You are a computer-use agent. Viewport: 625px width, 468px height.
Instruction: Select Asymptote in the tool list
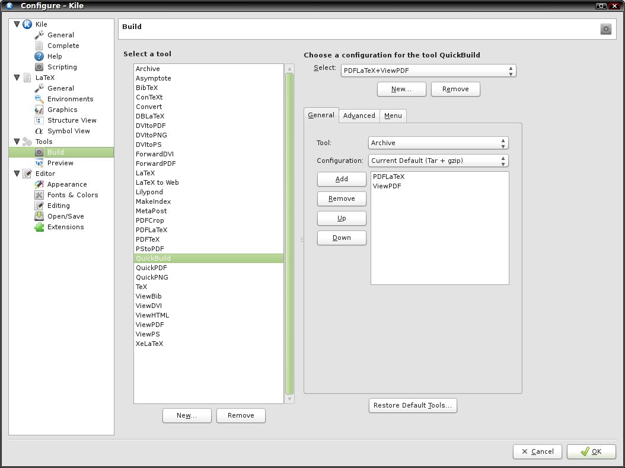pos(209,78)
